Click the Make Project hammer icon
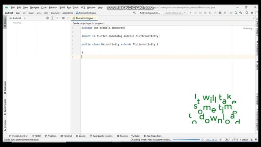 [134, 13]
